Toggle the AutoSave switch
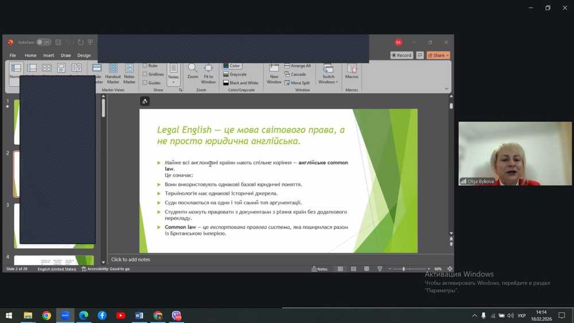Viewport: 574px width, 323px height. (x=44, y=43)
